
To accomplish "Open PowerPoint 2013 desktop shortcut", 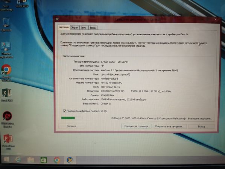I will click(x=8, y=142).
